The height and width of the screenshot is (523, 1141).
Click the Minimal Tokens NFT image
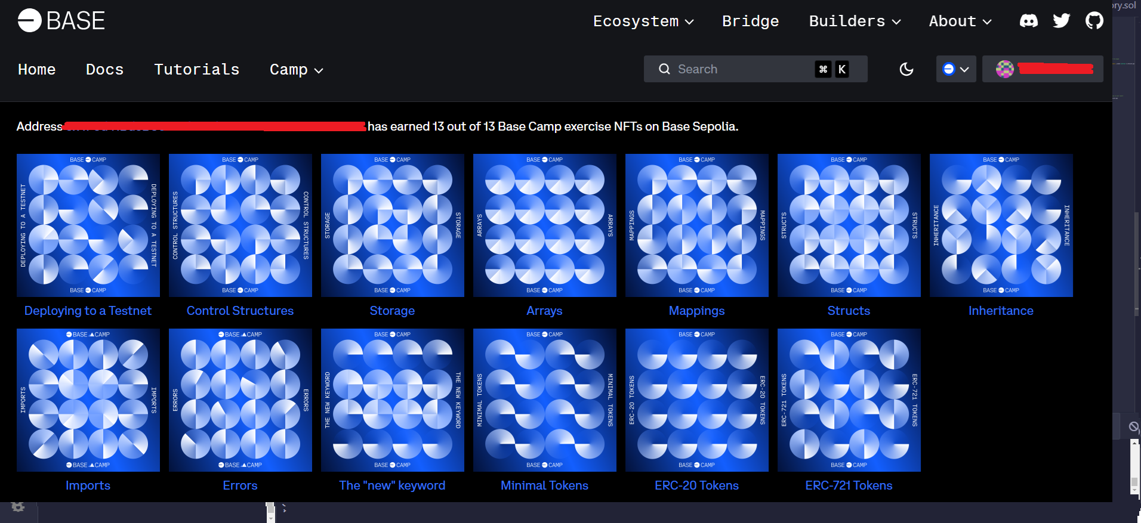pyautogui.click(x=545, y=400)
